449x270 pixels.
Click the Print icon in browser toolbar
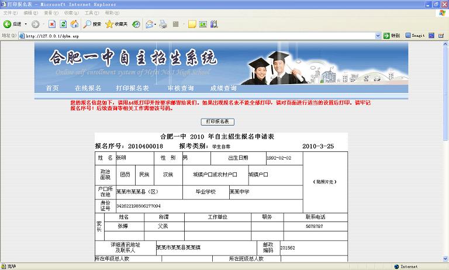164,24
